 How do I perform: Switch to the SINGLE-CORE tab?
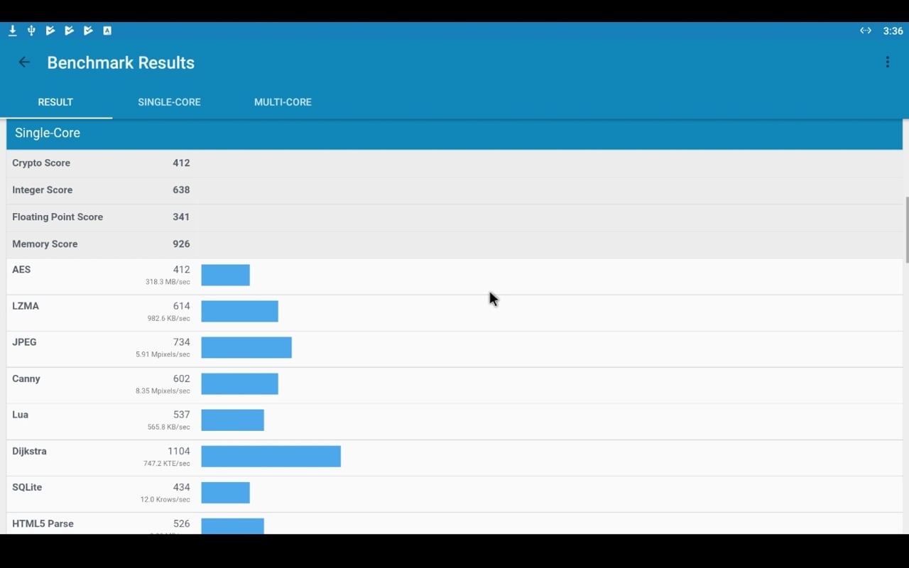(169, 102)
